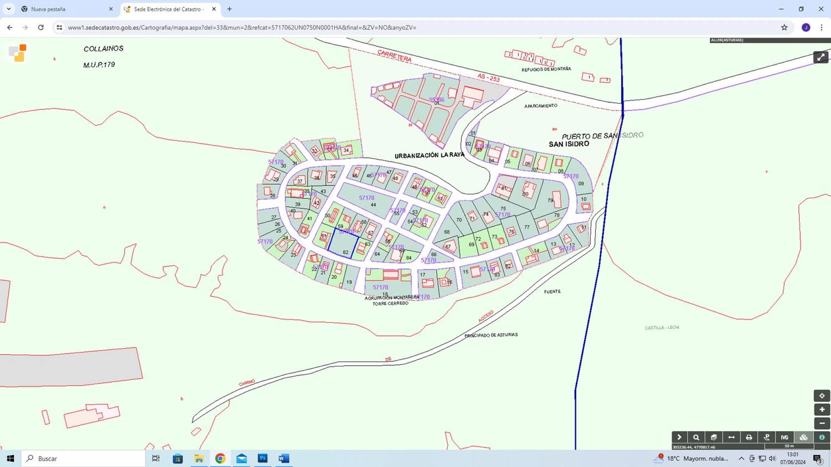Select the distance measurement arrow tool
The width and height of the screenshot is (831, 467).
pyautogui.click(x=731, y=437)
